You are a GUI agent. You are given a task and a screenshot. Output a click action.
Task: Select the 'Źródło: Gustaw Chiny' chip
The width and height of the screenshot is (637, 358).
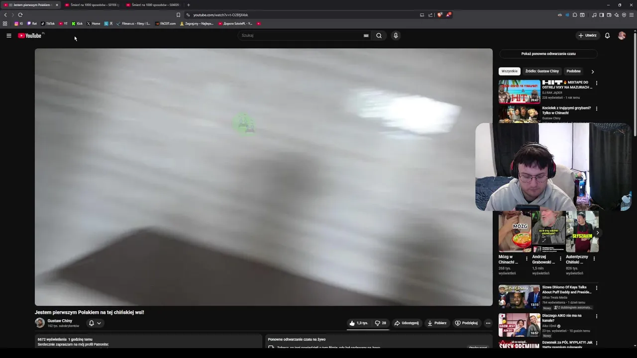pos(542,71)
